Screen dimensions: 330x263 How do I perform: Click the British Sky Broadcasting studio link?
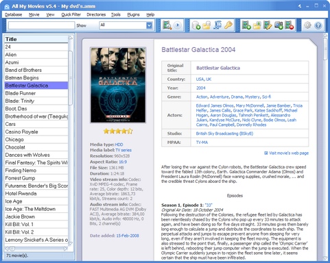[224, 134]
